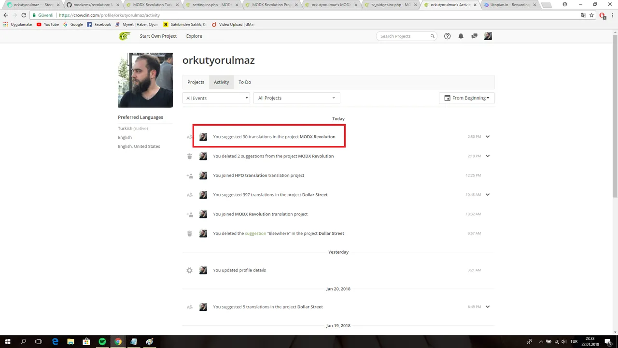Click the Crowdin logo icon
Viewport: 618px width, 348px height.
click(125, 36)
